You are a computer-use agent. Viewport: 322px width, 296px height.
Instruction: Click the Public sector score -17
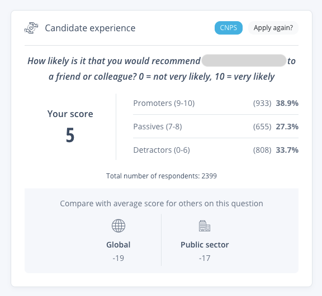tap(205, 258)
